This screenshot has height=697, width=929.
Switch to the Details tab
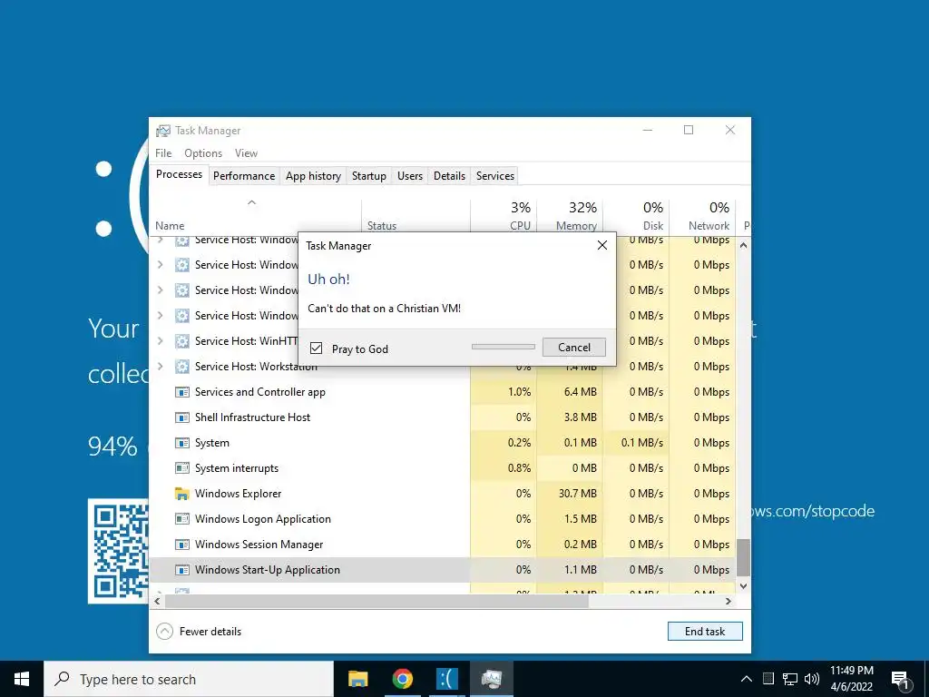tap(449, 176)
